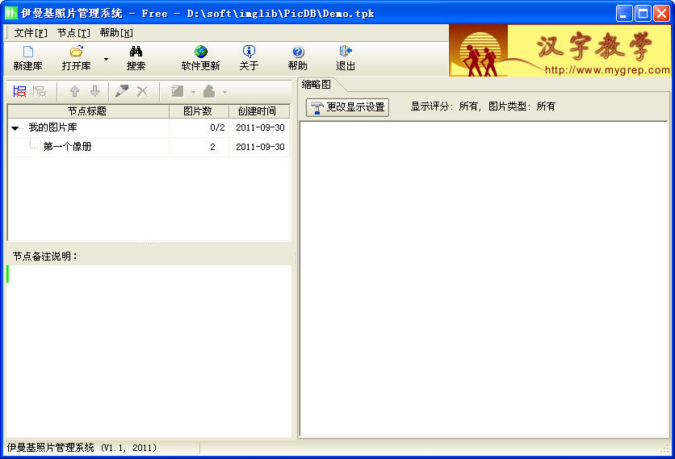Open the dropdown beside the export icon

click(x=224, y=92)
